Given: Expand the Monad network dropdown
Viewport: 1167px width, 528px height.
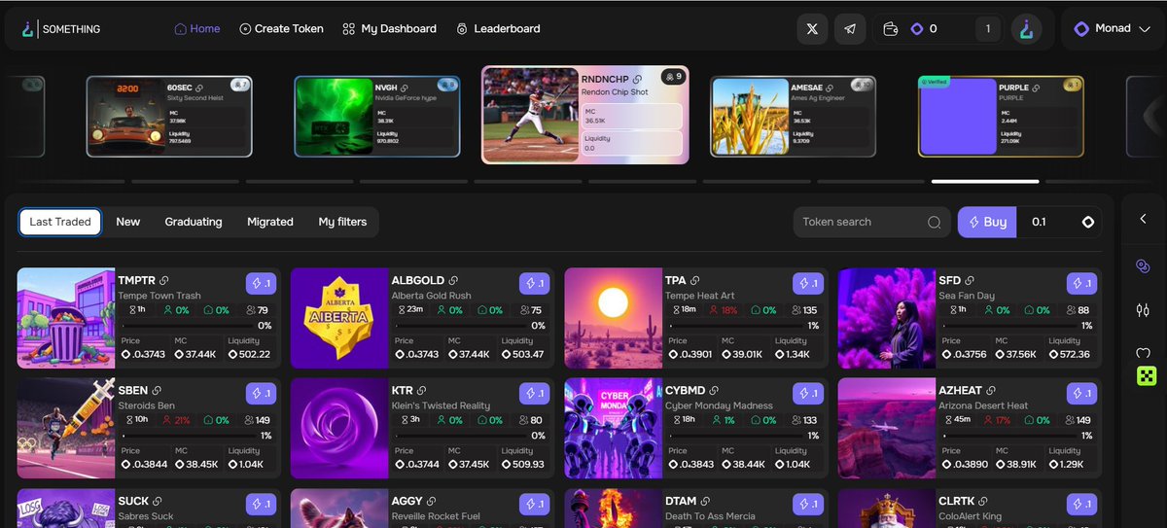Looking at the screenshot, I should tap(1114, 29).
